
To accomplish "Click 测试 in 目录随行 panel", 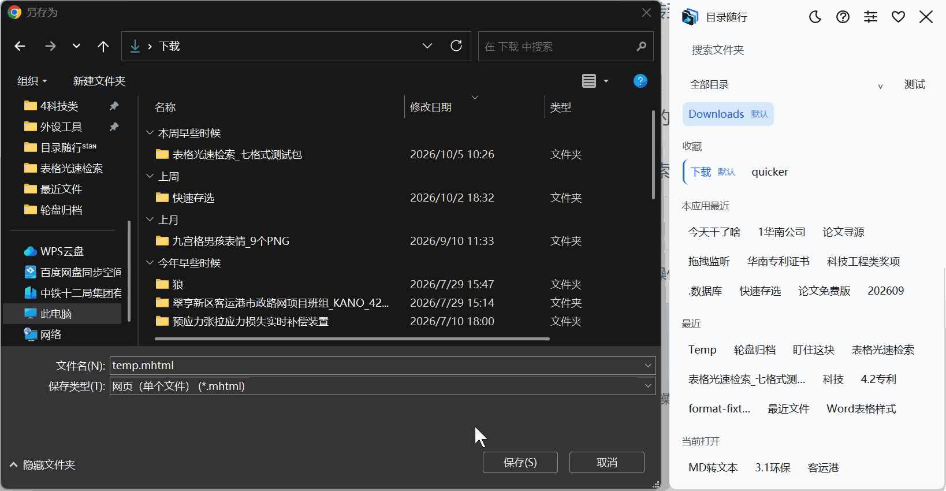I will 914,85.
